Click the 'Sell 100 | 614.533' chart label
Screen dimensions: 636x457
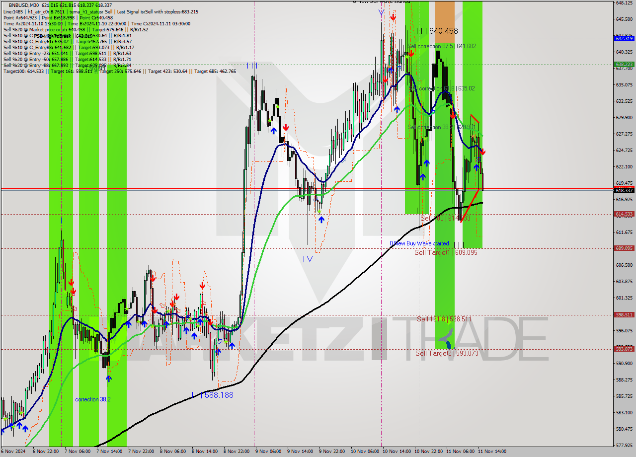tap(445, 218)
